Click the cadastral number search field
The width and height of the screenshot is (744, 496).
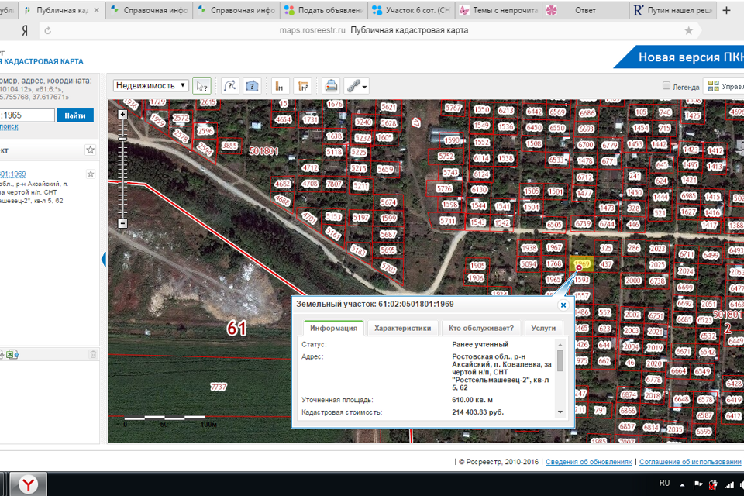point(27,115)
